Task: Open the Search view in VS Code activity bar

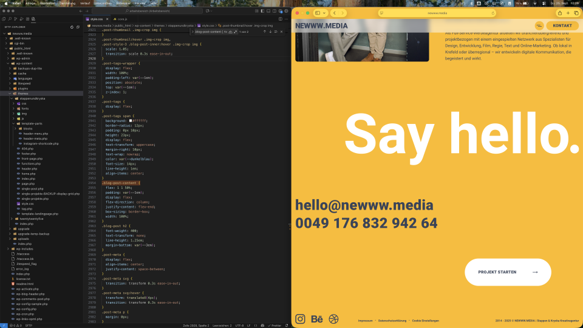Action: pyautogui.click(x=10, y=19)
